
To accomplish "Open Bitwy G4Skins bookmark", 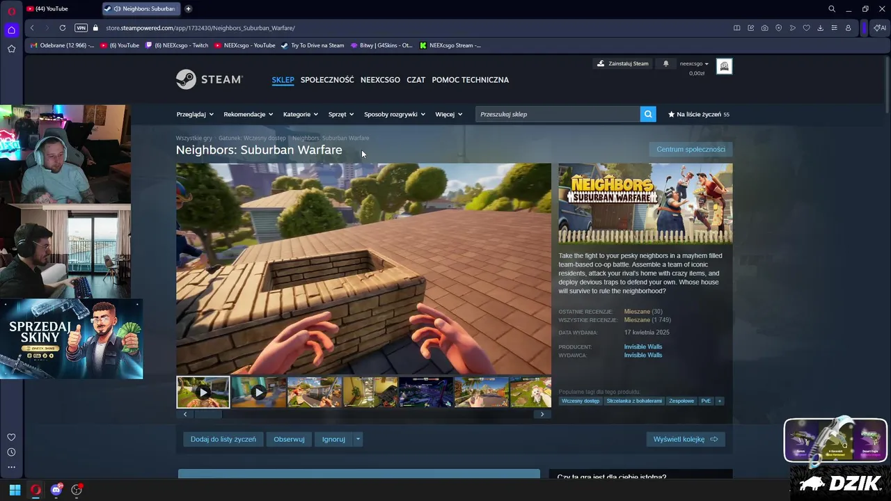I will (381, 45).
